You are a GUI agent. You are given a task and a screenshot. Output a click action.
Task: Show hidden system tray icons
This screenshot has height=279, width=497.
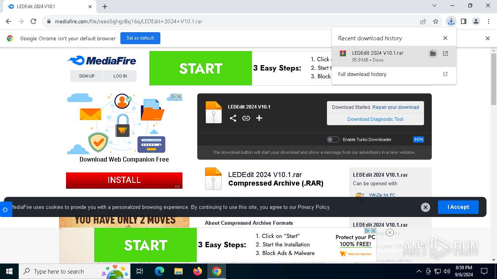point(419,271)
